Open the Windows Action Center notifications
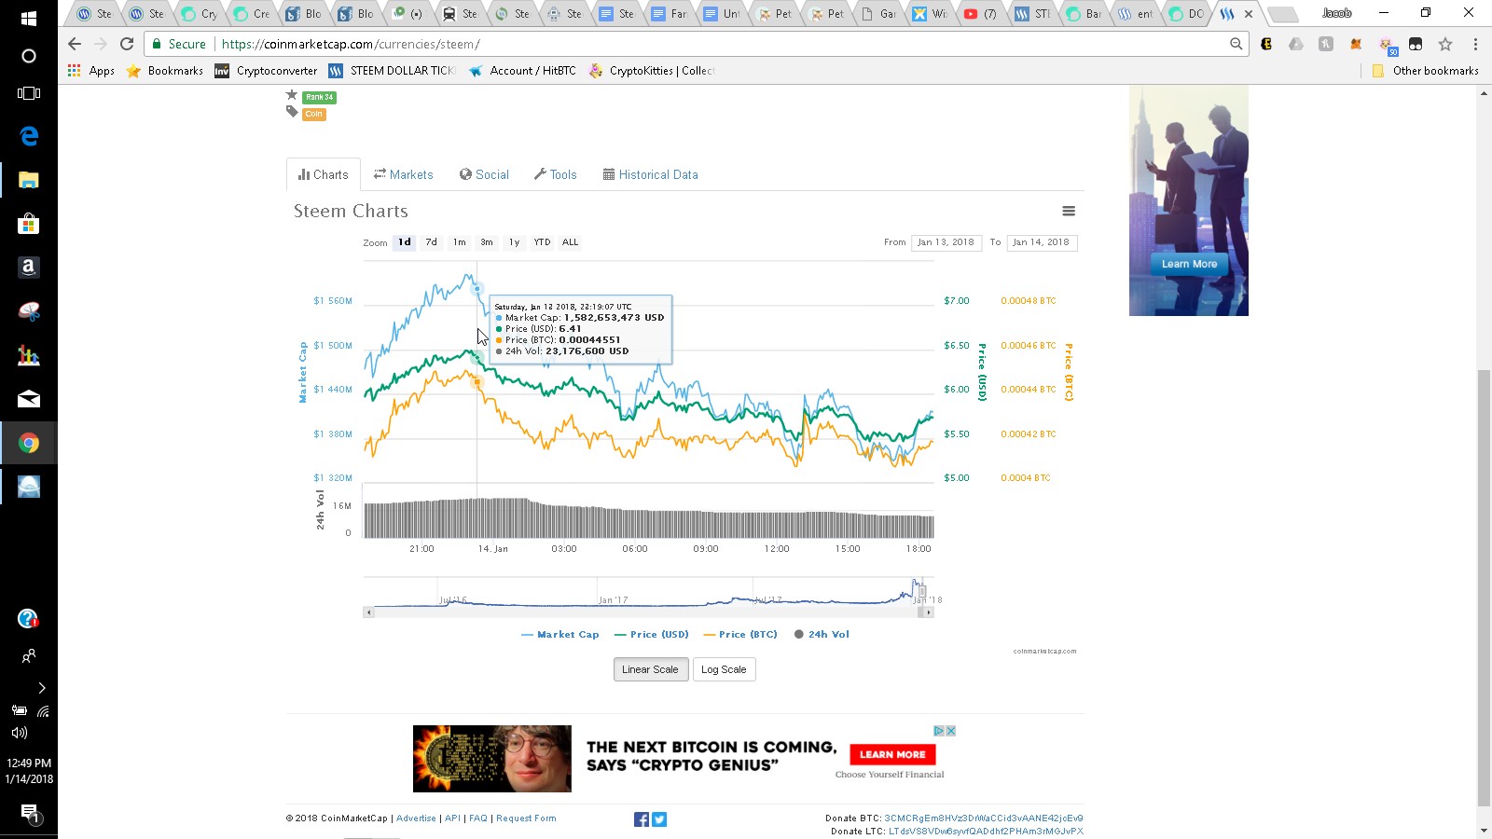This screenshot has height=839, width=1492. tap(29, 813)
